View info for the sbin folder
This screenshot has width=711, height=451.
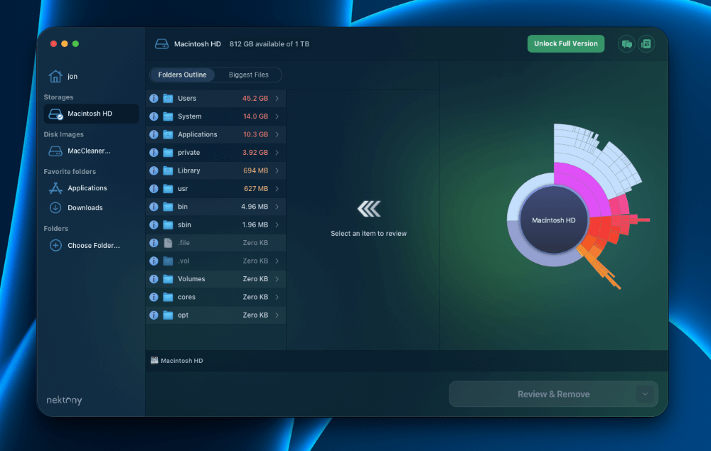pyautogui.click(x=154, y=225)
